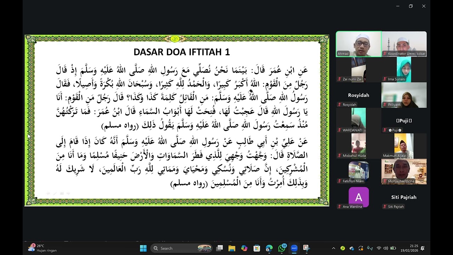Click muted mic icon beside Mohjauharithoha
The width and height of the screenshot is (453, 255).
click(385, 181)
